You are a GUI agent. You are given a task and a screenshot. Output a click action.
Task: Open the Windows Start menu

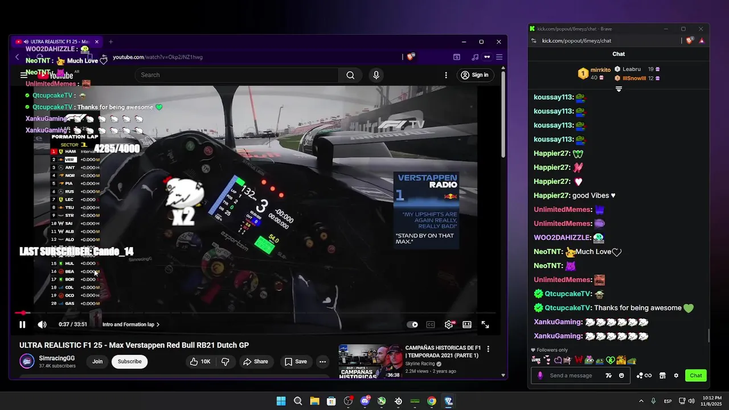(x=281, y=401)
